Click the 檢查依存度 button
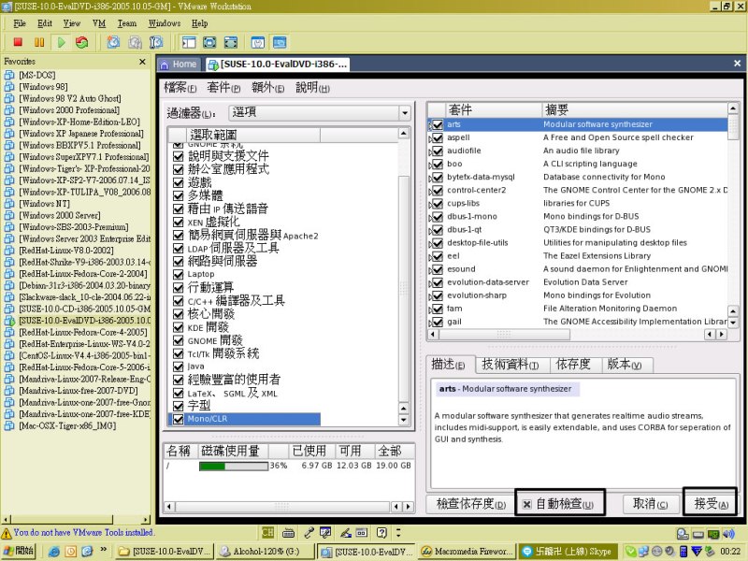Screen dimensions: 748x561 471,504
